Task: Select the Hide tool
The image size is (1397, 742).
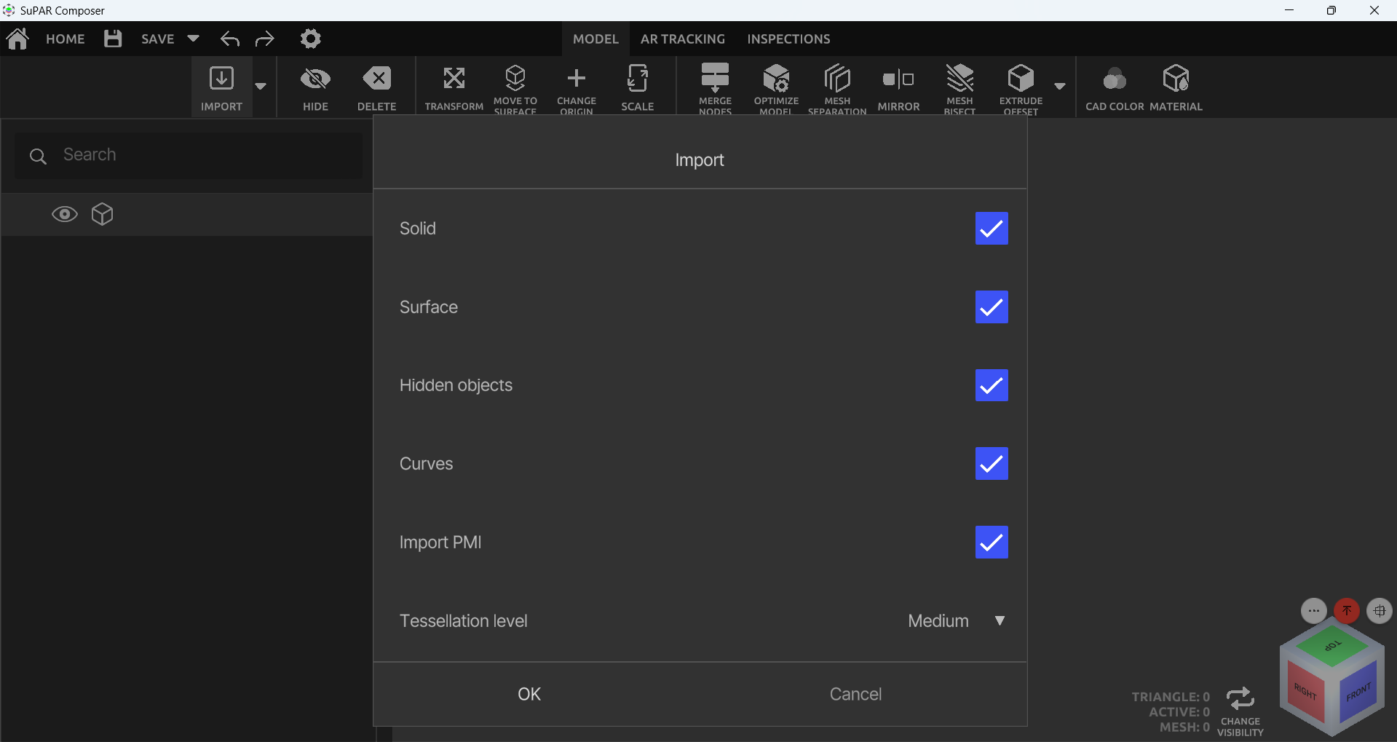Action: pos(315,88)
